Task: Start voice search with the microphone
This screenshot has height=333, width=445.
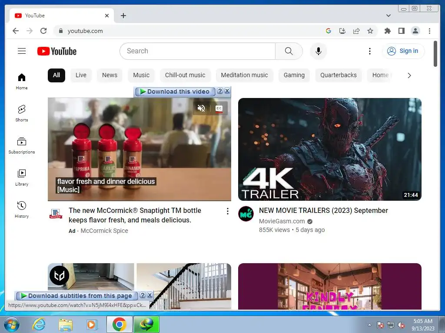Action: pyautogui.click(x=319, y=51)
